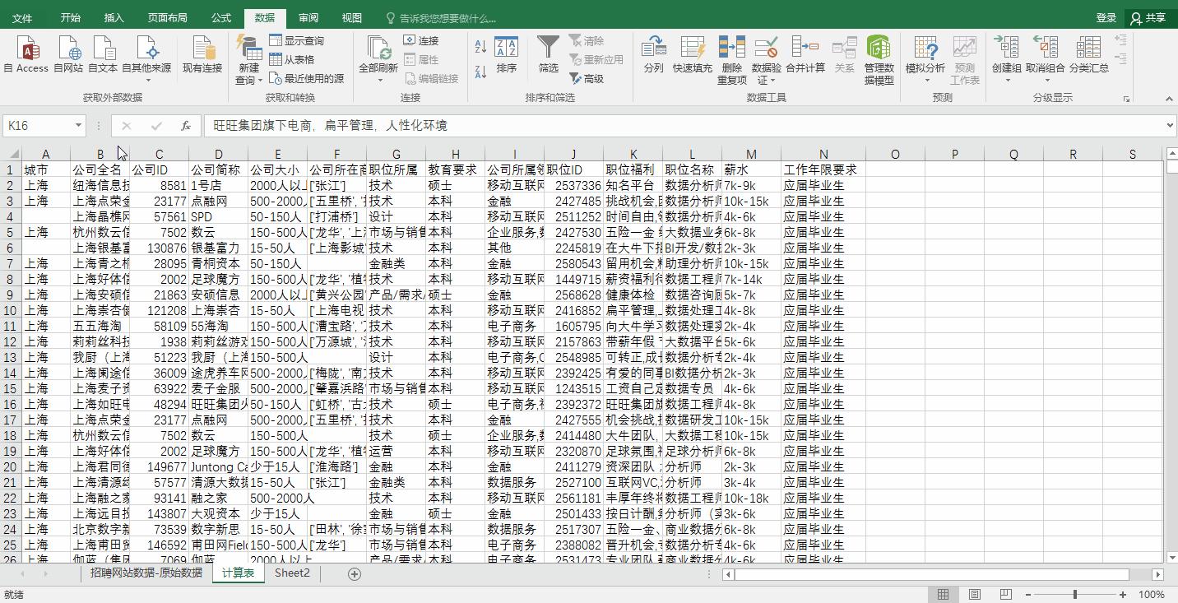Open Recent Sources (最近使用的源)
This screenshot has width=1178, height=603.
pos(306,78)
